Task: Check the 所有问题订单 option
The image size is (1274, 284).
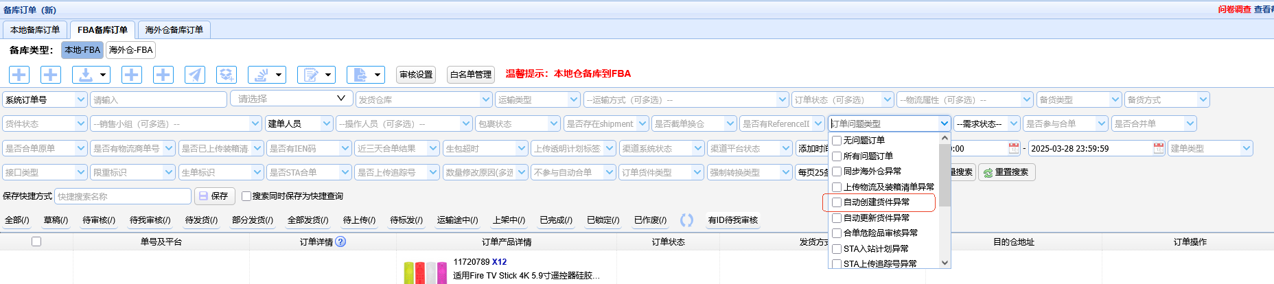Action: (837, 156)
